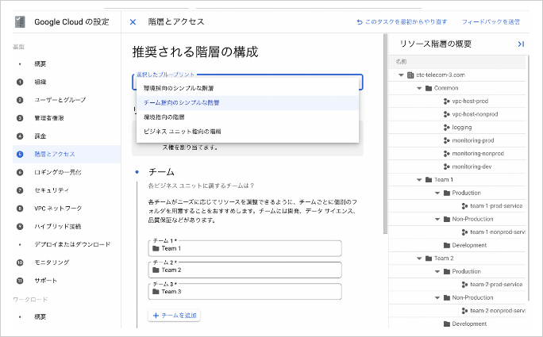Click monitoring-nonprod project icon

click(447, 154)
